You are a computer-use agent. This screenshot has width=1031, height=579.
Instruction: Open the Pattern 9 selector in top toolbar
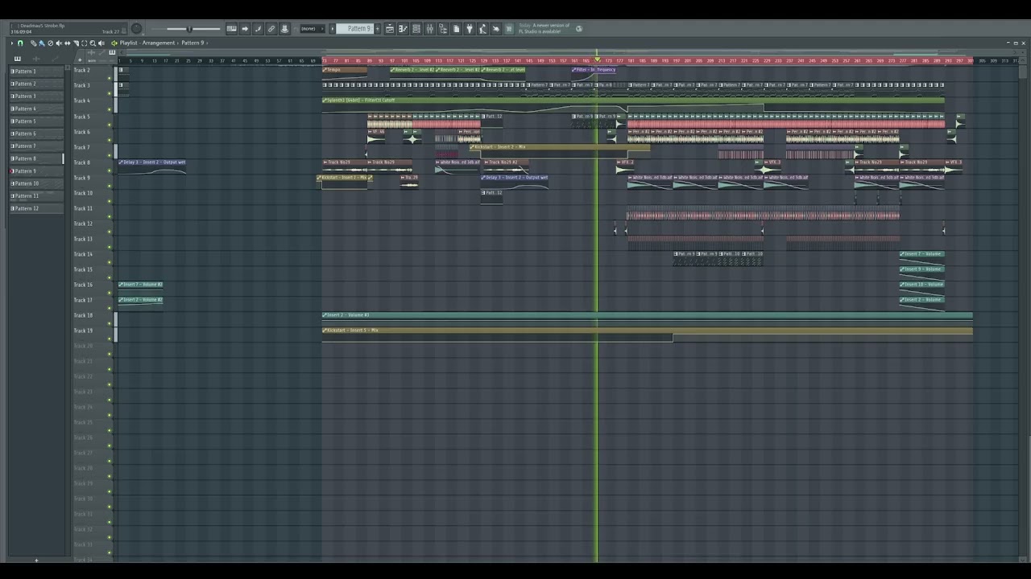354,28
